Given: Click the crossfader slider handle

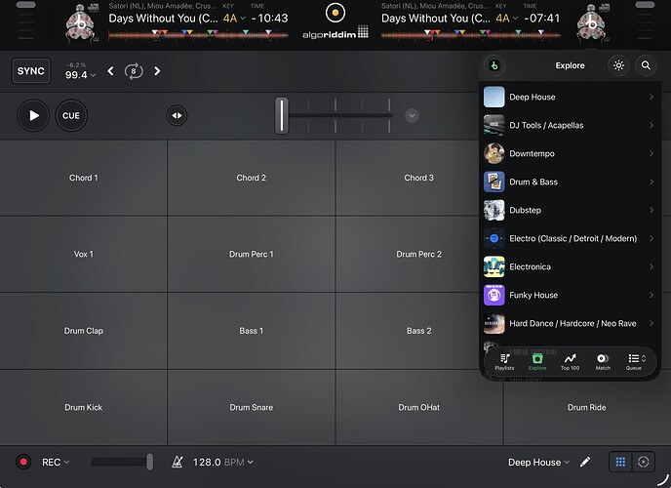Looking at the screenshot, I should pos(282,115).
